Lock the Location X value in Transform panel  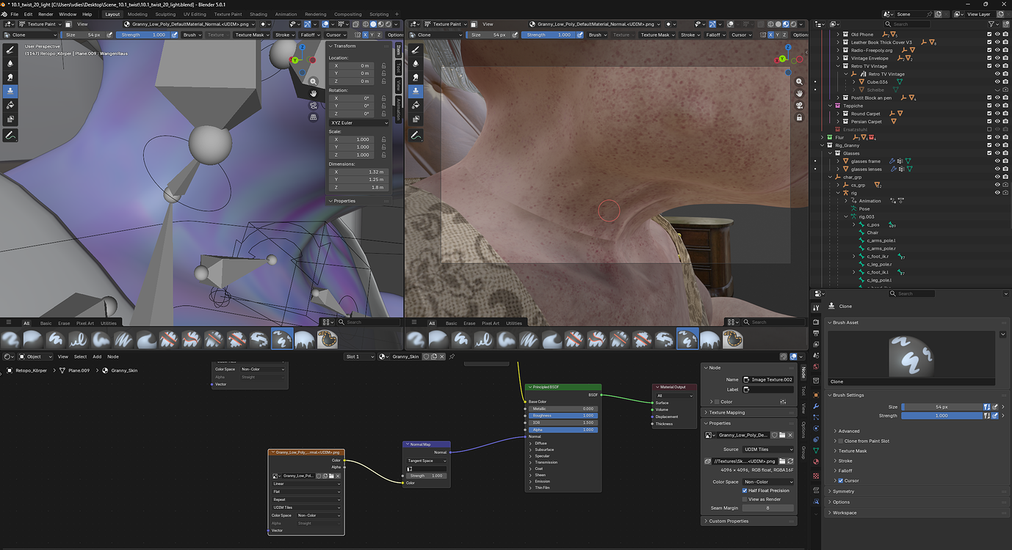pyautogui.click(x=384, y=65)
